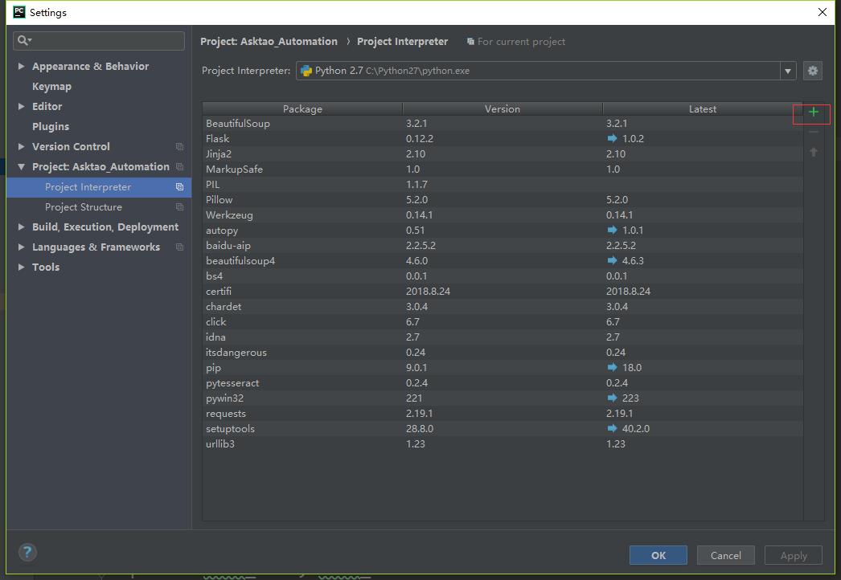
Task: Open the Project Interpreter dropdown arrow
Action: (788, 71)
